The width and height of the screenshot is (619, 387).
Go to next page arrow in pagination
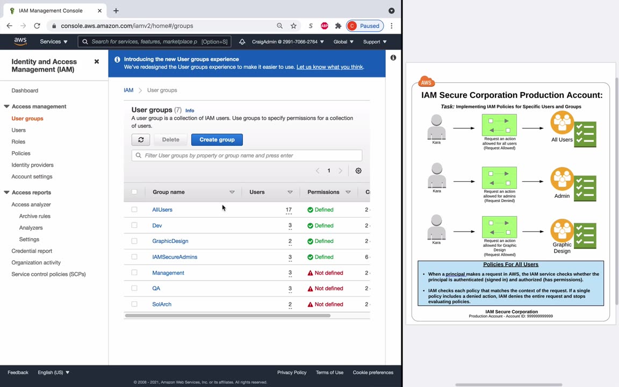[x=340, y=170]
